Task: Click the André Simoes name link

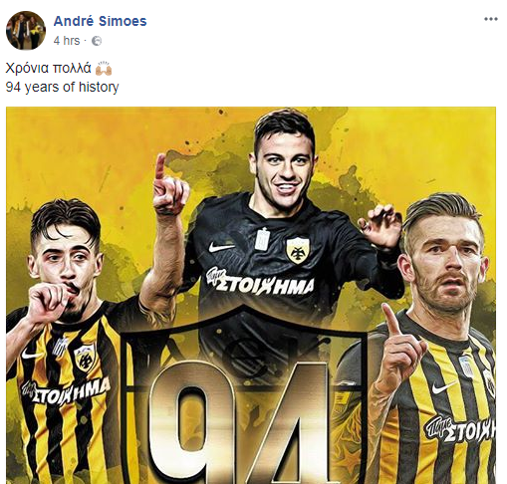Action: point(100,21)
